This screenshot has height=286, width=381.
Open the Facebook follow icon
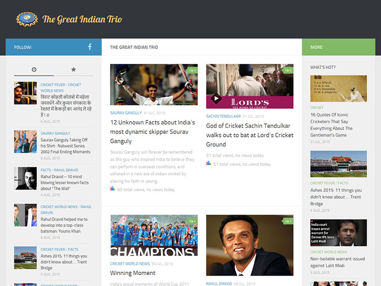pos(90,47)
